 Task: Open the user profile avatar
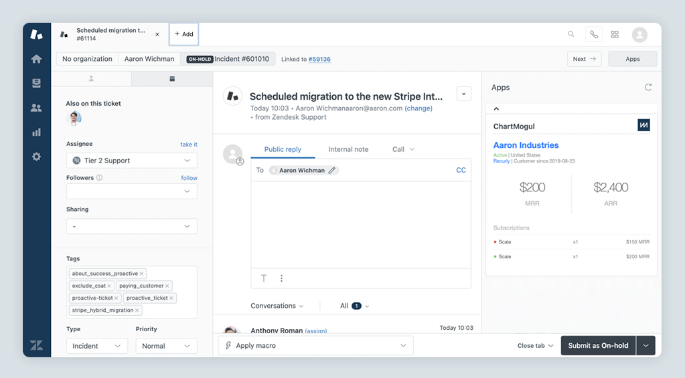[x=639, y=35]
